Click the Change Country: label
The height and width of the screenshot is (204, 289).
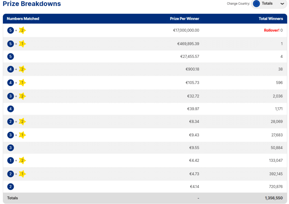(238, 4)
